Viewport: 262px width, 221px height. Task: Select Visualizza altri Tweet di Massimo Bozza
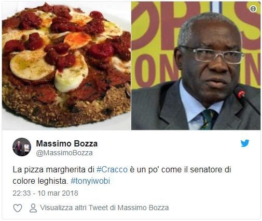point(104,208)
